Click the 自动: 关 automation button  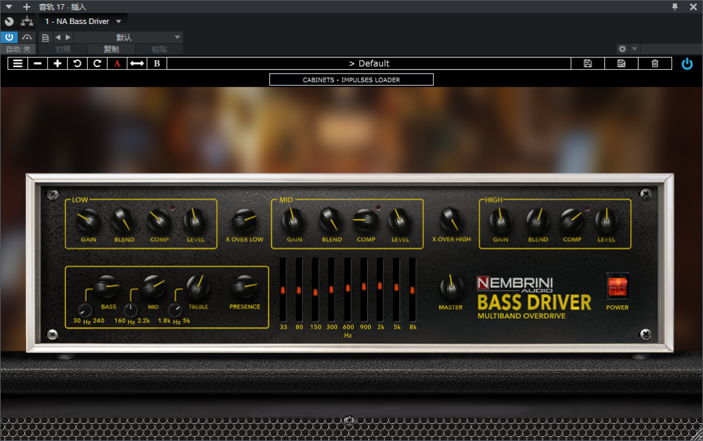19,49
